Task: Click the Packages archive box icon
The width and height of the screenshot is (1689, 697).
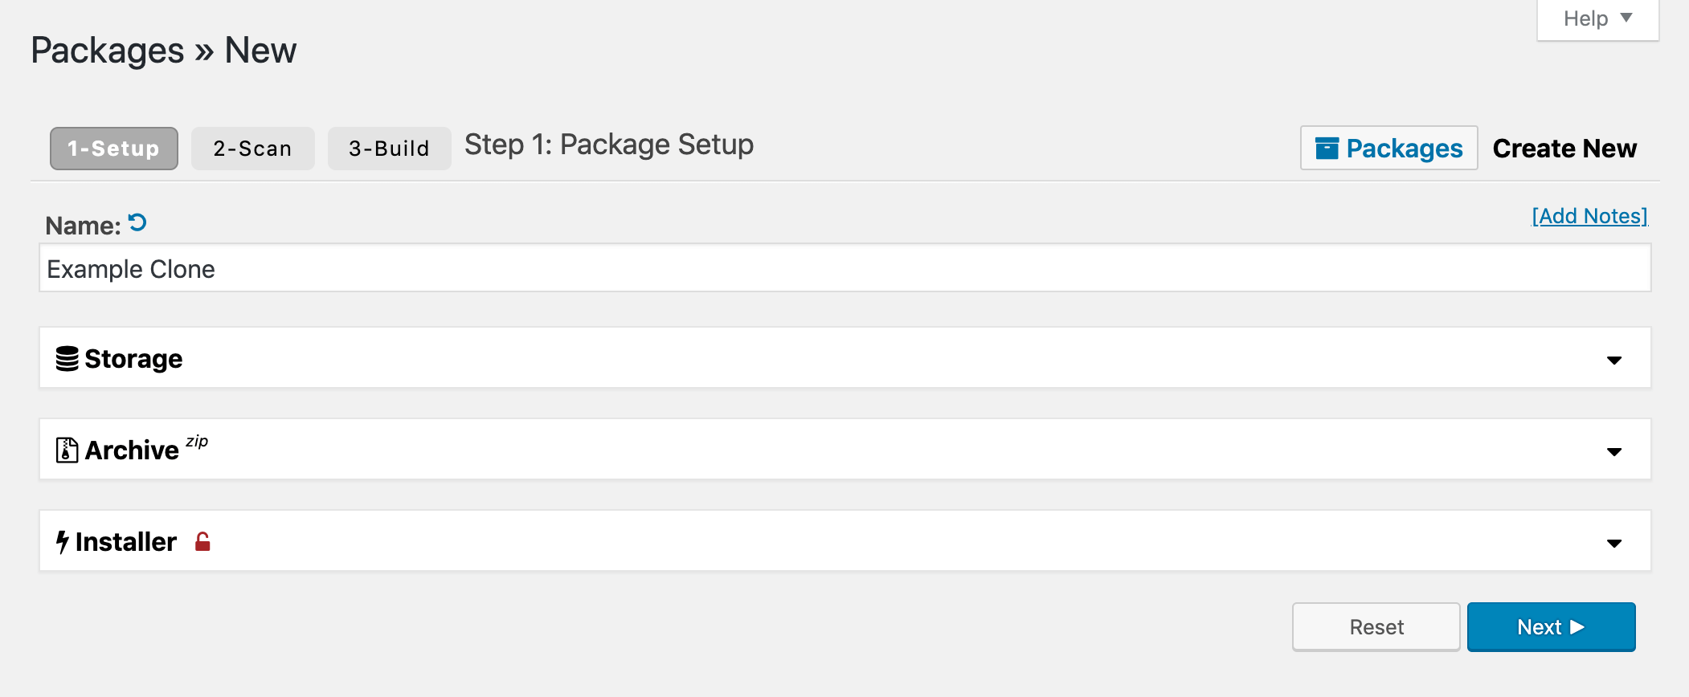Action: (x=1327, y=149)
